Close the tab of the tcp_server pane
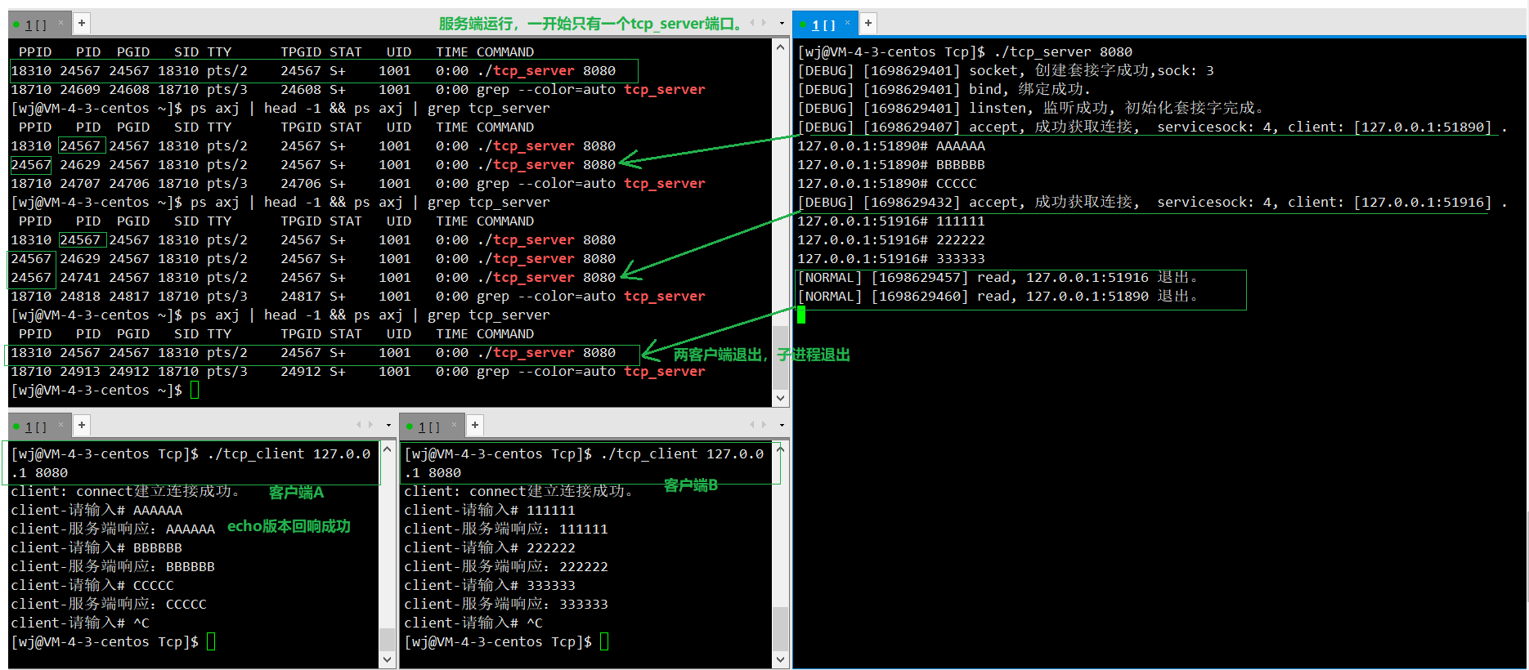Screen dimensions: 1529x670 pyautogui.click(x=847, y=23)
